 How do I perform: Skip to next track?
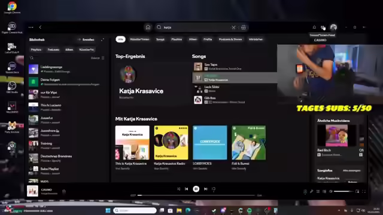click(x=206, y=189)
